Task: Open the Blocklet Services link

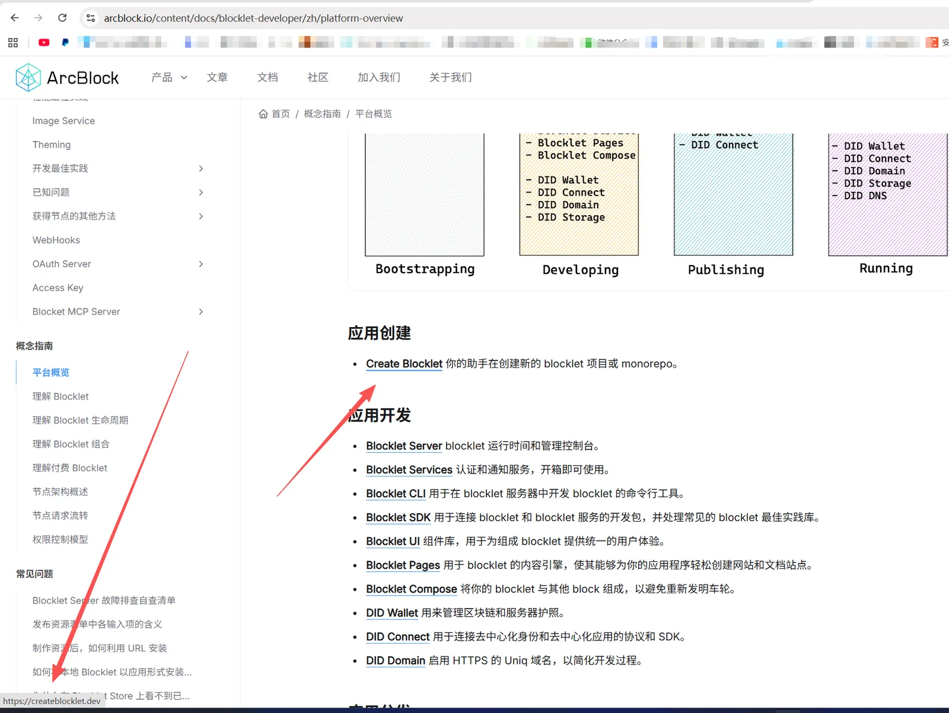Action: (409, 470)
